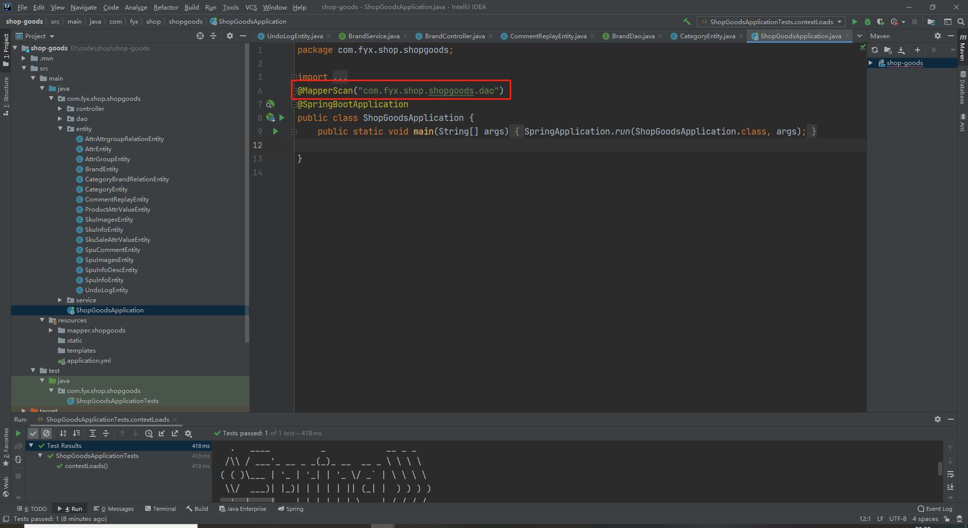968x528 pixels.
Task: Switch to BrandController.java editor tab
Action: 454,36
